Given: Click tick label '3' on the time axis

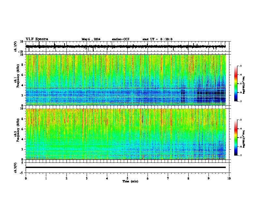Looking at the screenshot, I should point(87,178).
